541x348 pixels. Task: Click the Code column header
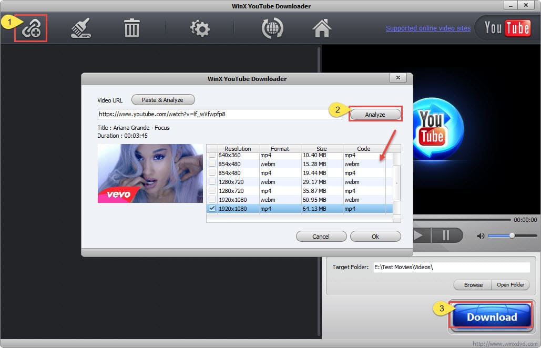(x=364, y=149)
